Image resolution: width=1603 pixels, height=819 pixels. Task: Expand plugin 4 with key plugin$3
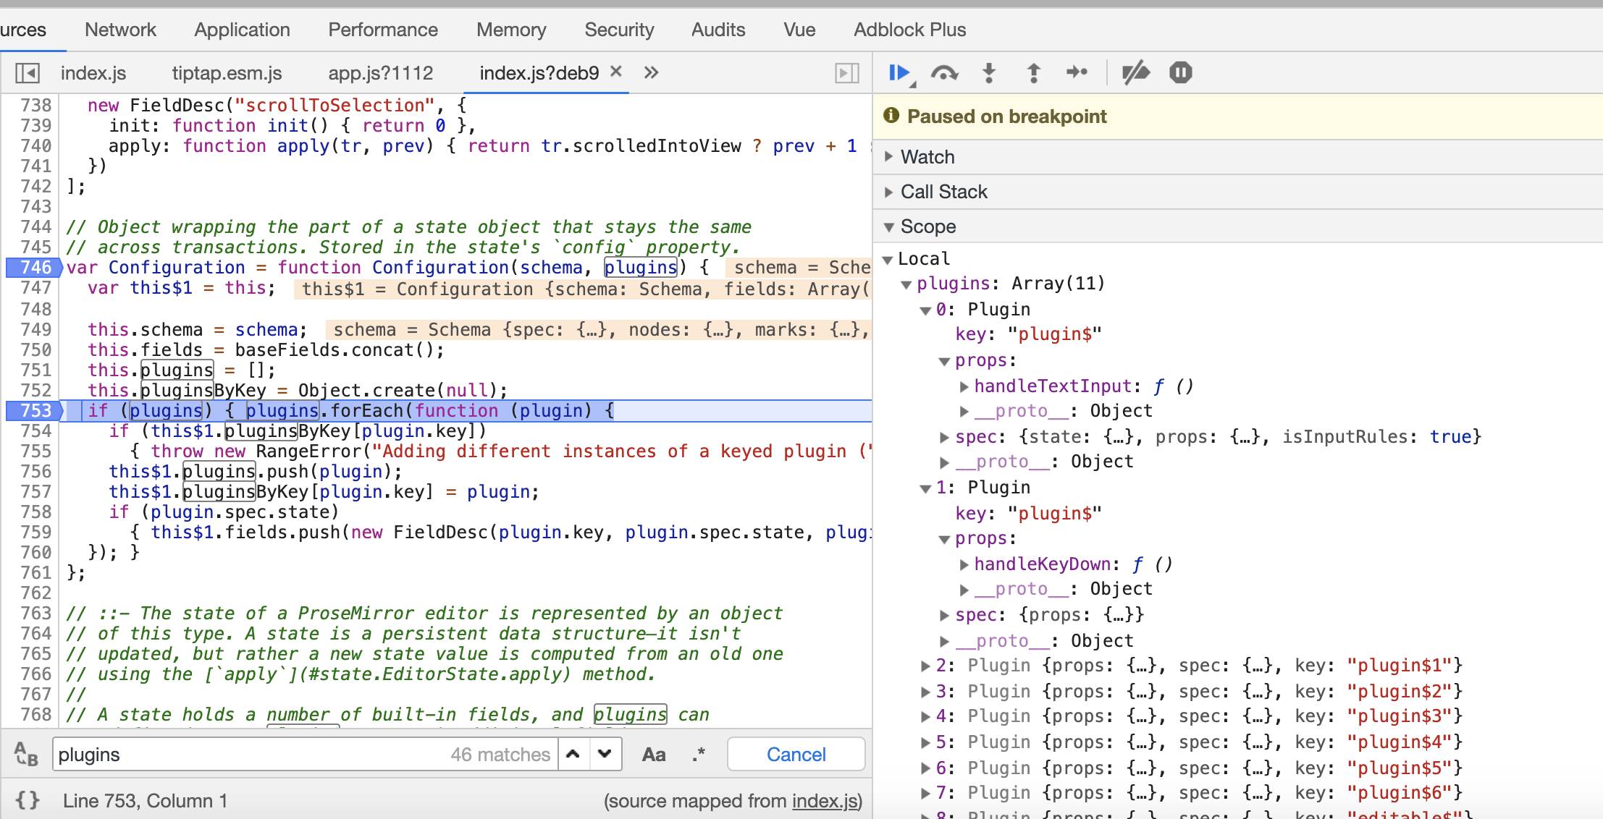click(925, 716)
